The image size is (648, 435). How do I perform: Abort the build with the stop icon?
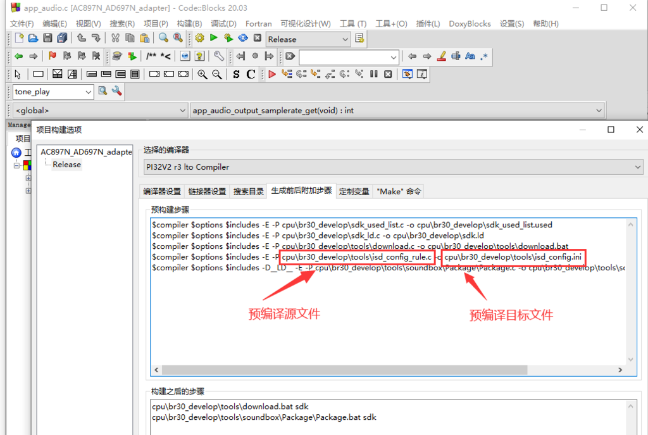(x=258, y=39)
